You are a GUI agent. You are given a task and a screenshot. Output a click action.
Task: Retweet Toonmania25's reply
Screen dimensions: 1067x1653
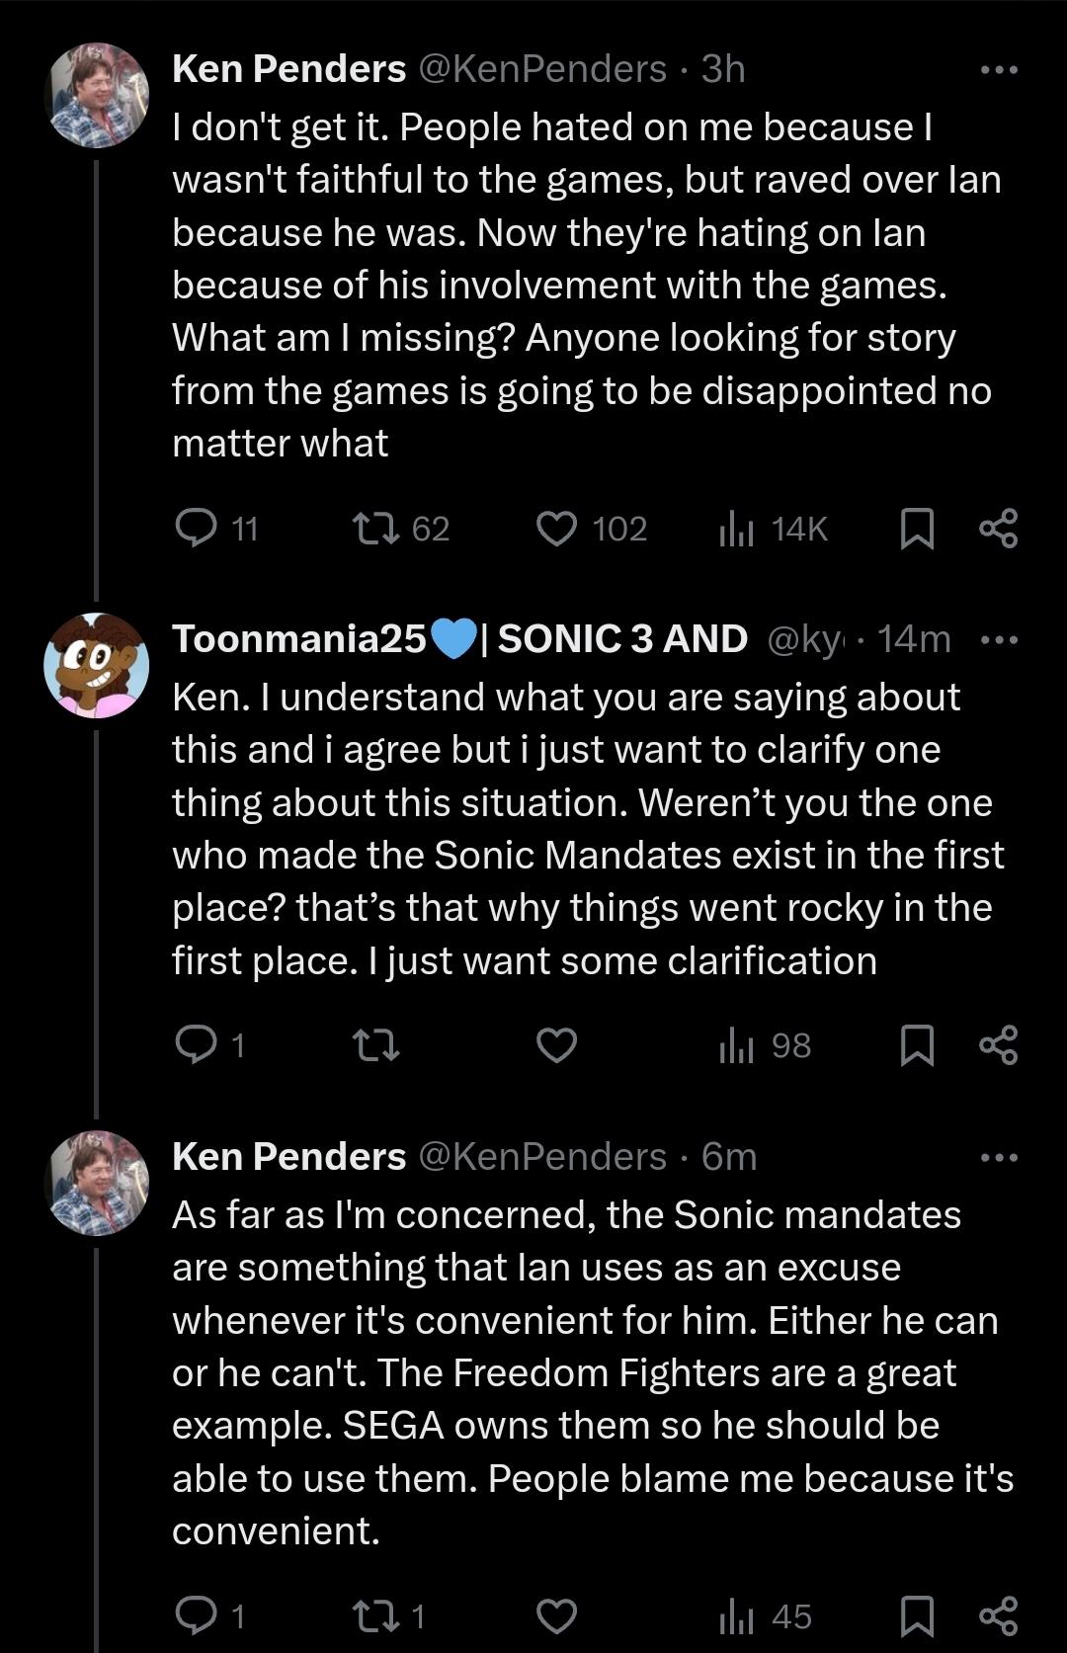coord(377,1044)
